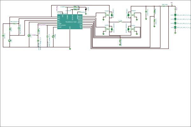The height and width of the screenshot is (127, 191).
Task: Select the LED1 diode symbol
Action: (x=175, y=15)
